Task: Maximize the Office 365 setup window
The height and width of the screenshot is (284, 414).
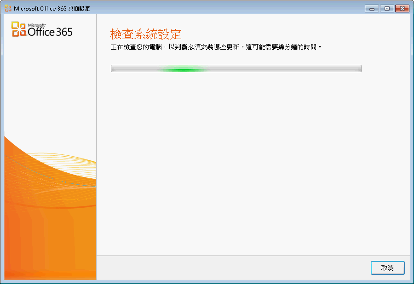Action: pyautogui.click(x=387, y=9)
